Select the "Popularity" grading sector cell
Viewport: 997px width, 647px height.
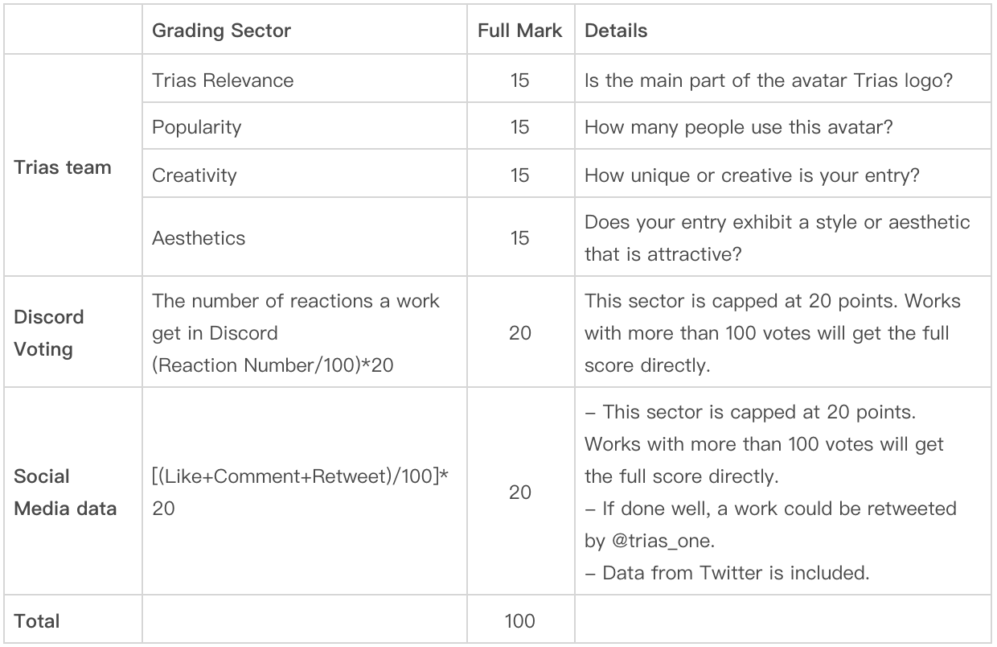point(196,127)
